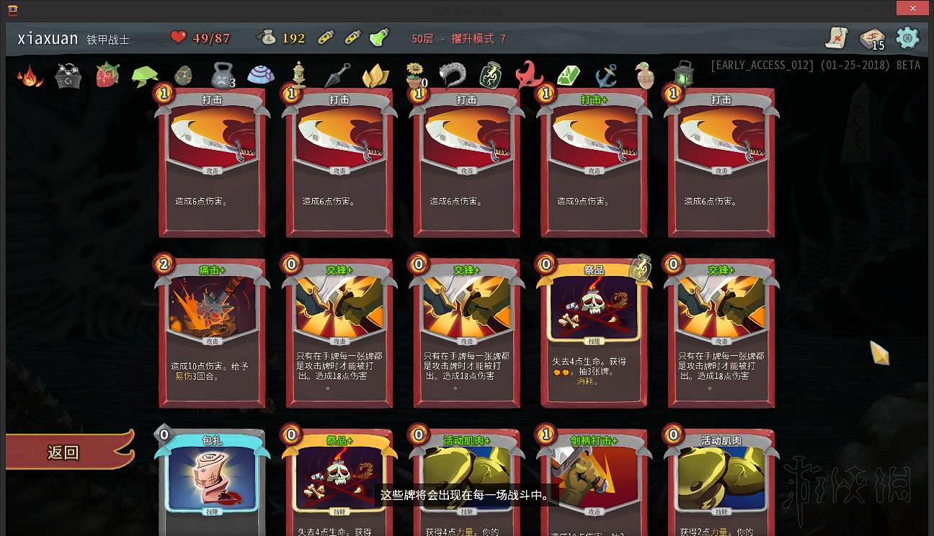Select the kettlebell relic with counter 3
Viewport: 934px width, 536px height.
(x=222, y=75)
